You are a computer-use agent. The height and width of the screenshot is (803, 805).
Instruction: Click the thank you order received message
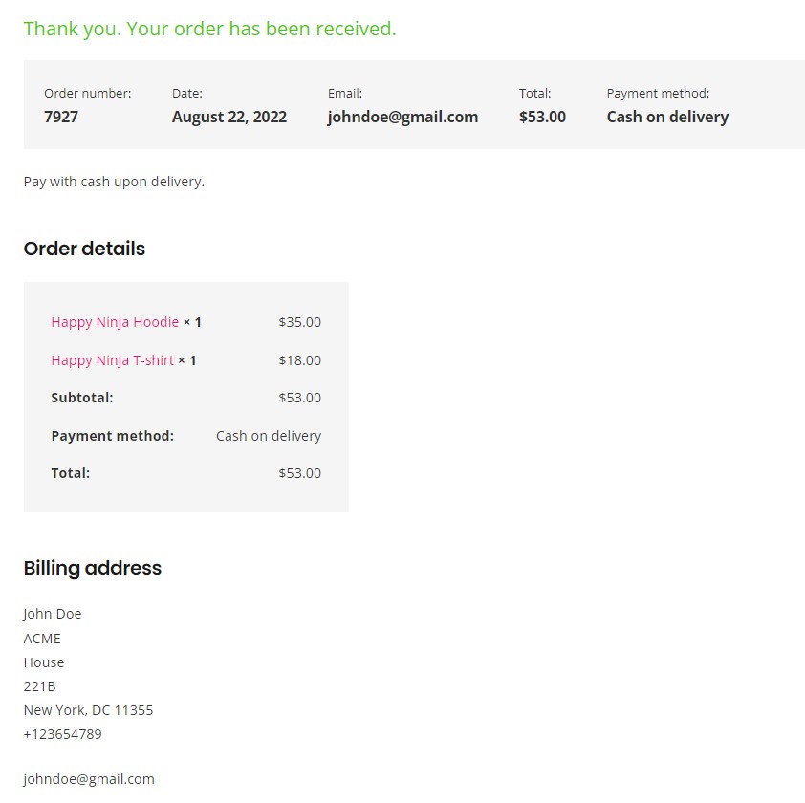(210, 29)
